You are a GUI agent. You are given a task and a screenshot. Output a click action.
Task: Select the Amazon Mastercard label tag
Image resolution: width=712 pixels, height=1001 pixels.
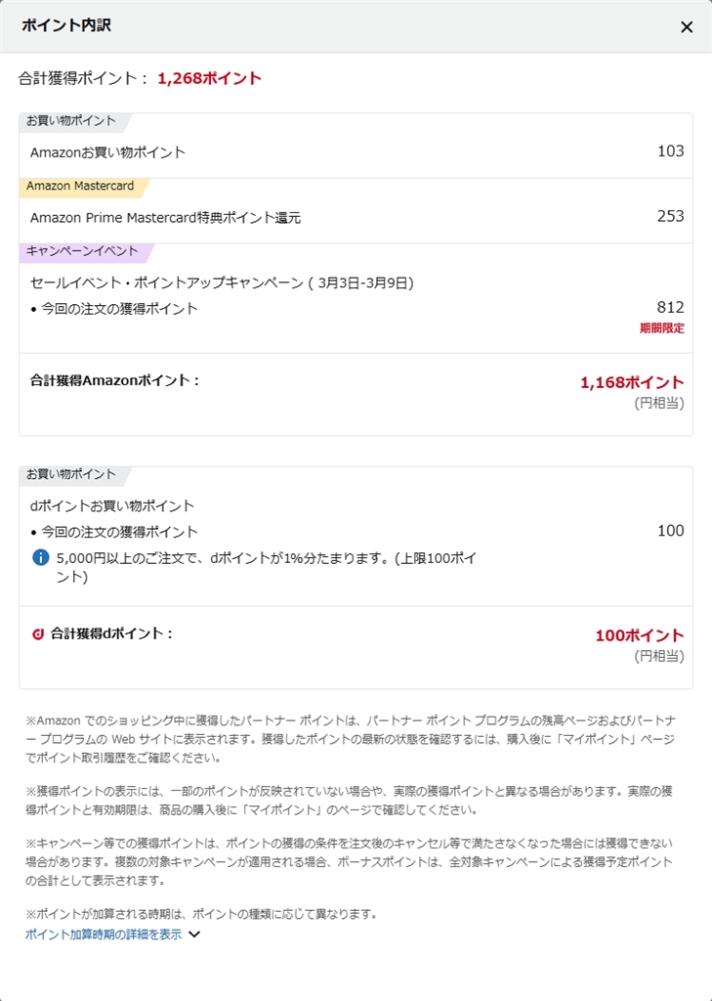pyautogui.click(x=80, y=186)
